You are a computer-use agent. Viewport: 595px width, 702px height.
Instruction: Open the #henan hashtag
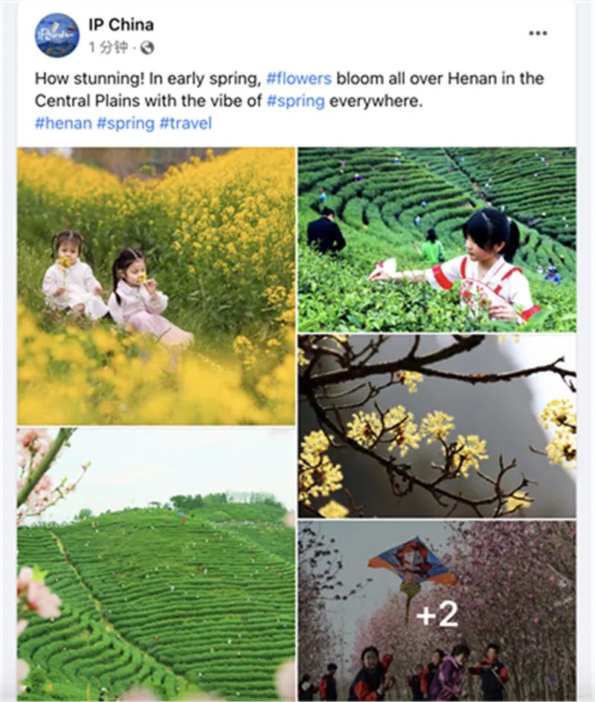coord(63,123)
